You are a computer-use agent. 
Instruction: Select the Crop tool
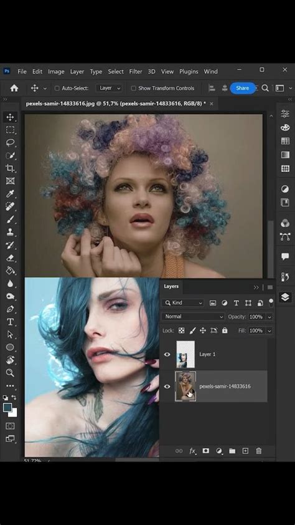pos(10,168)
